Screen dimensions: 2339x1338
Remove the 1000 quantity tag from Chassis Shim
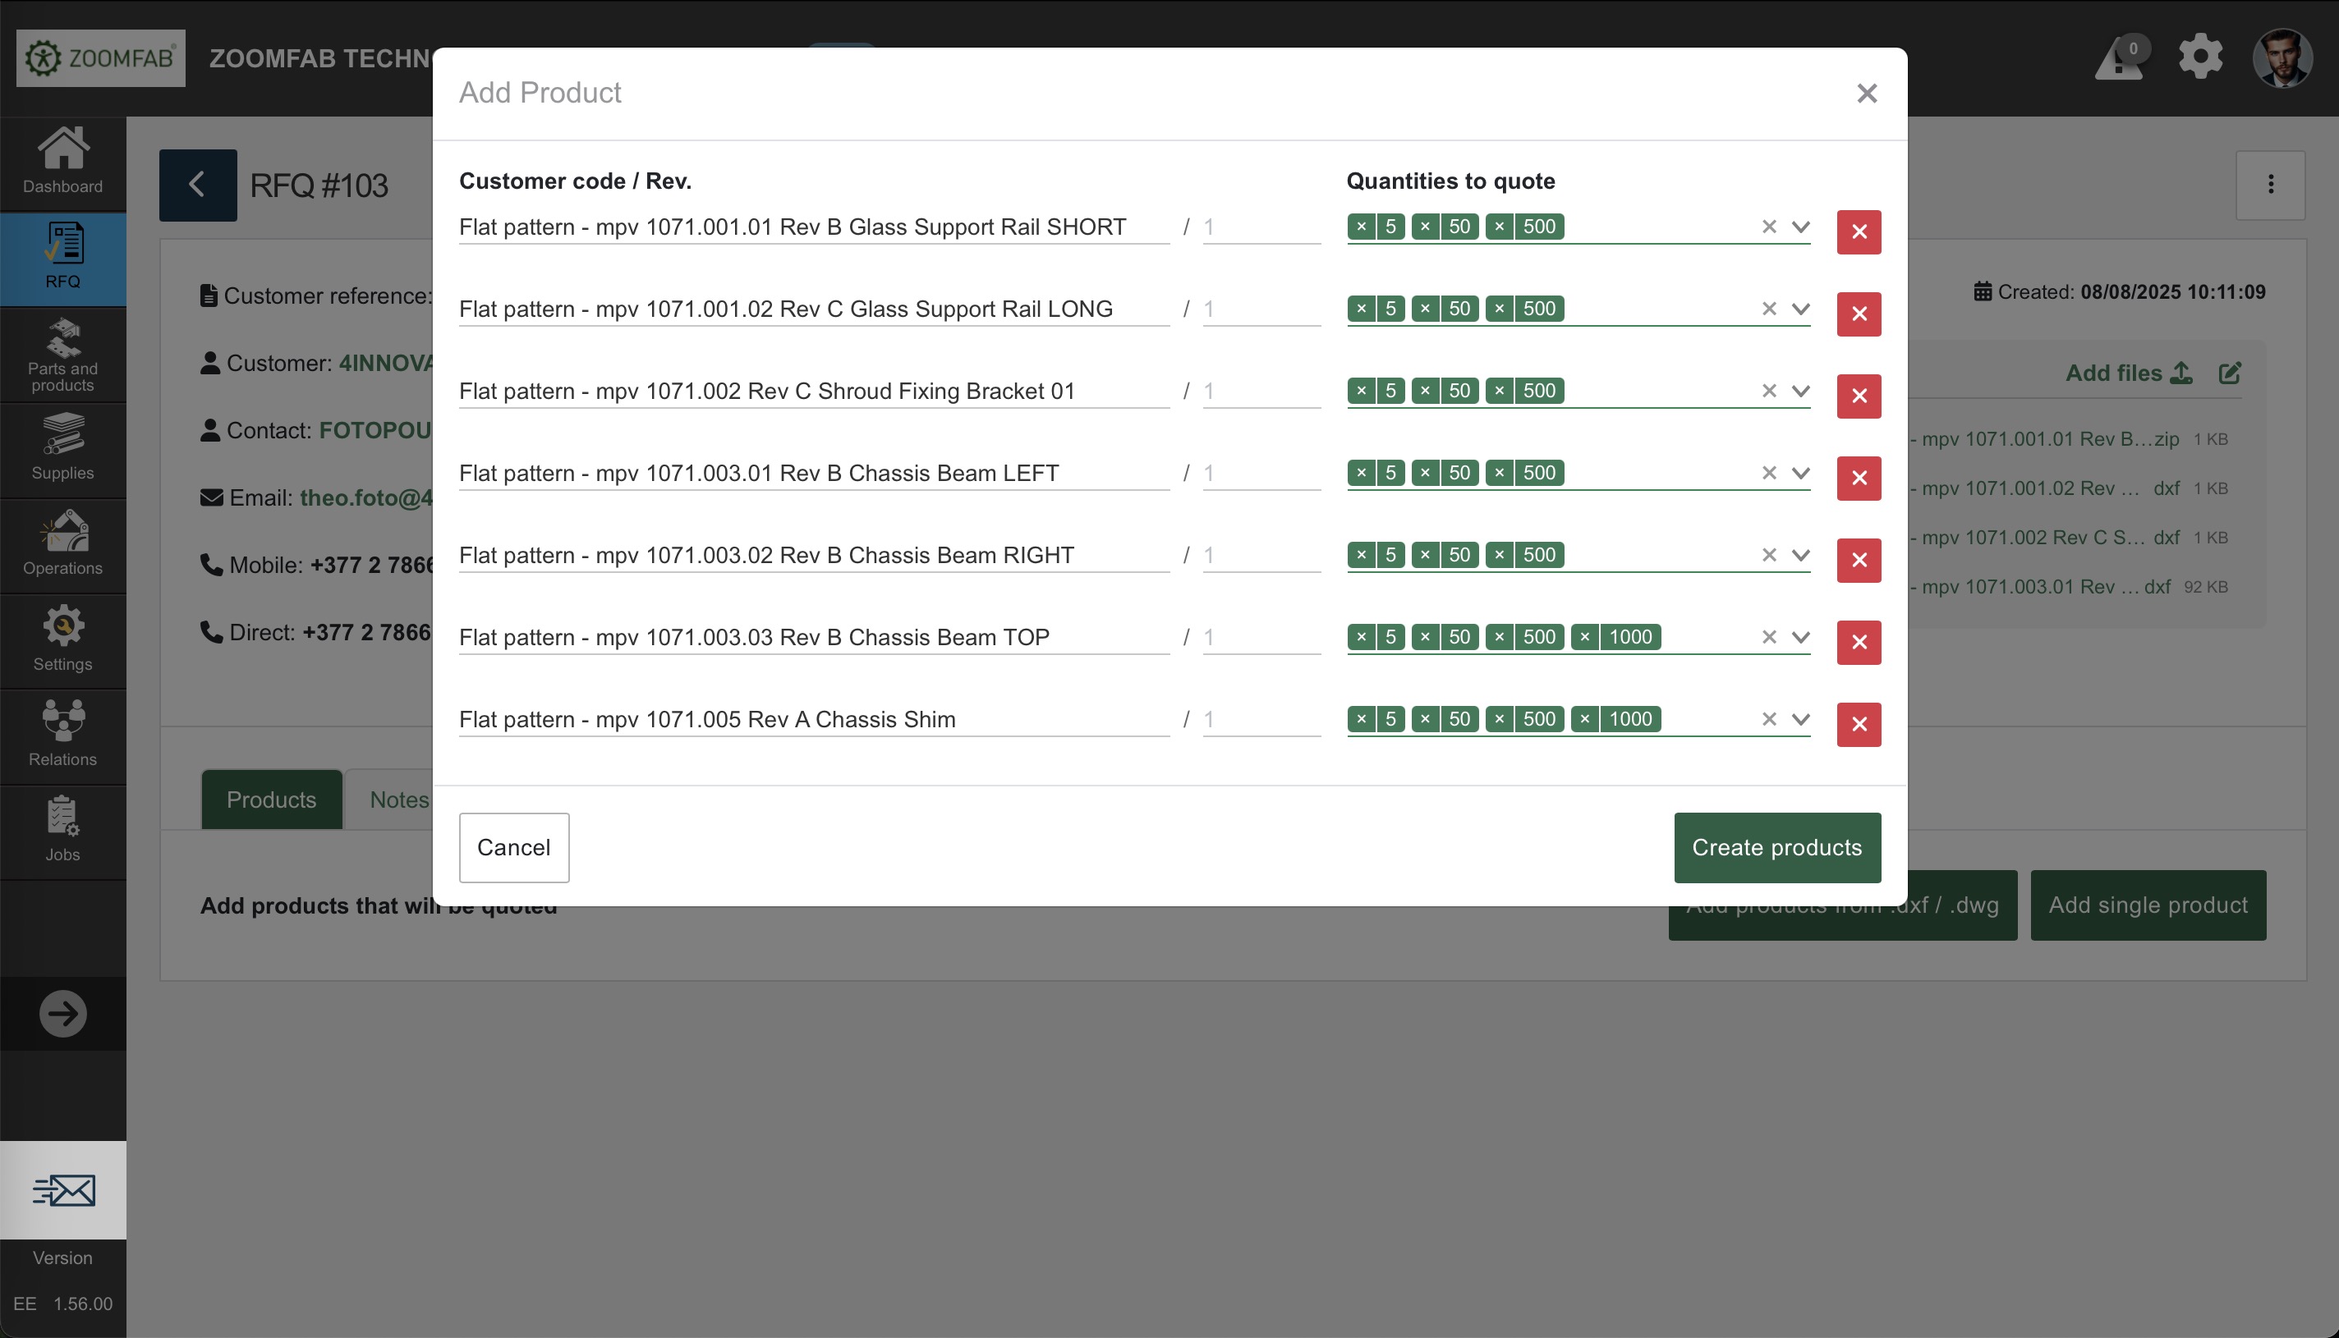[x=1584, y=718]
